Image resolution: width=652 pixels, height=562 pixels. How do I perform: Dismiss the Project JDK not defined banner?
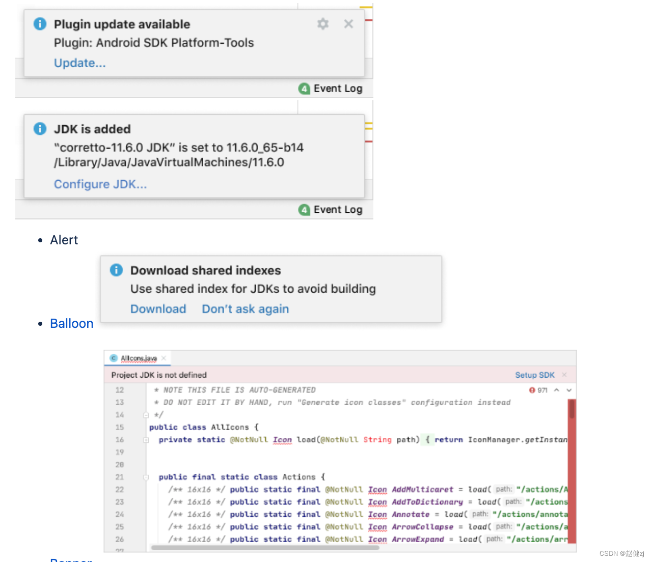564,375
